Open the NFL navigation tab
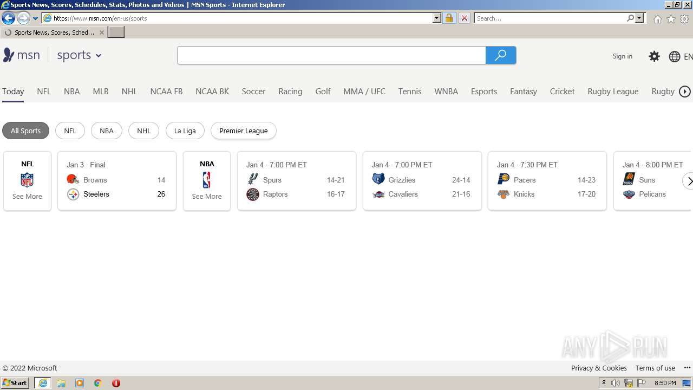The image size is (693, 390). pos(44,92)
